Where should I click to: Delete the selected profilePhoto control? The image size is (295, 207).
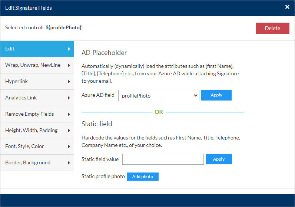click(x=272, y=28)
